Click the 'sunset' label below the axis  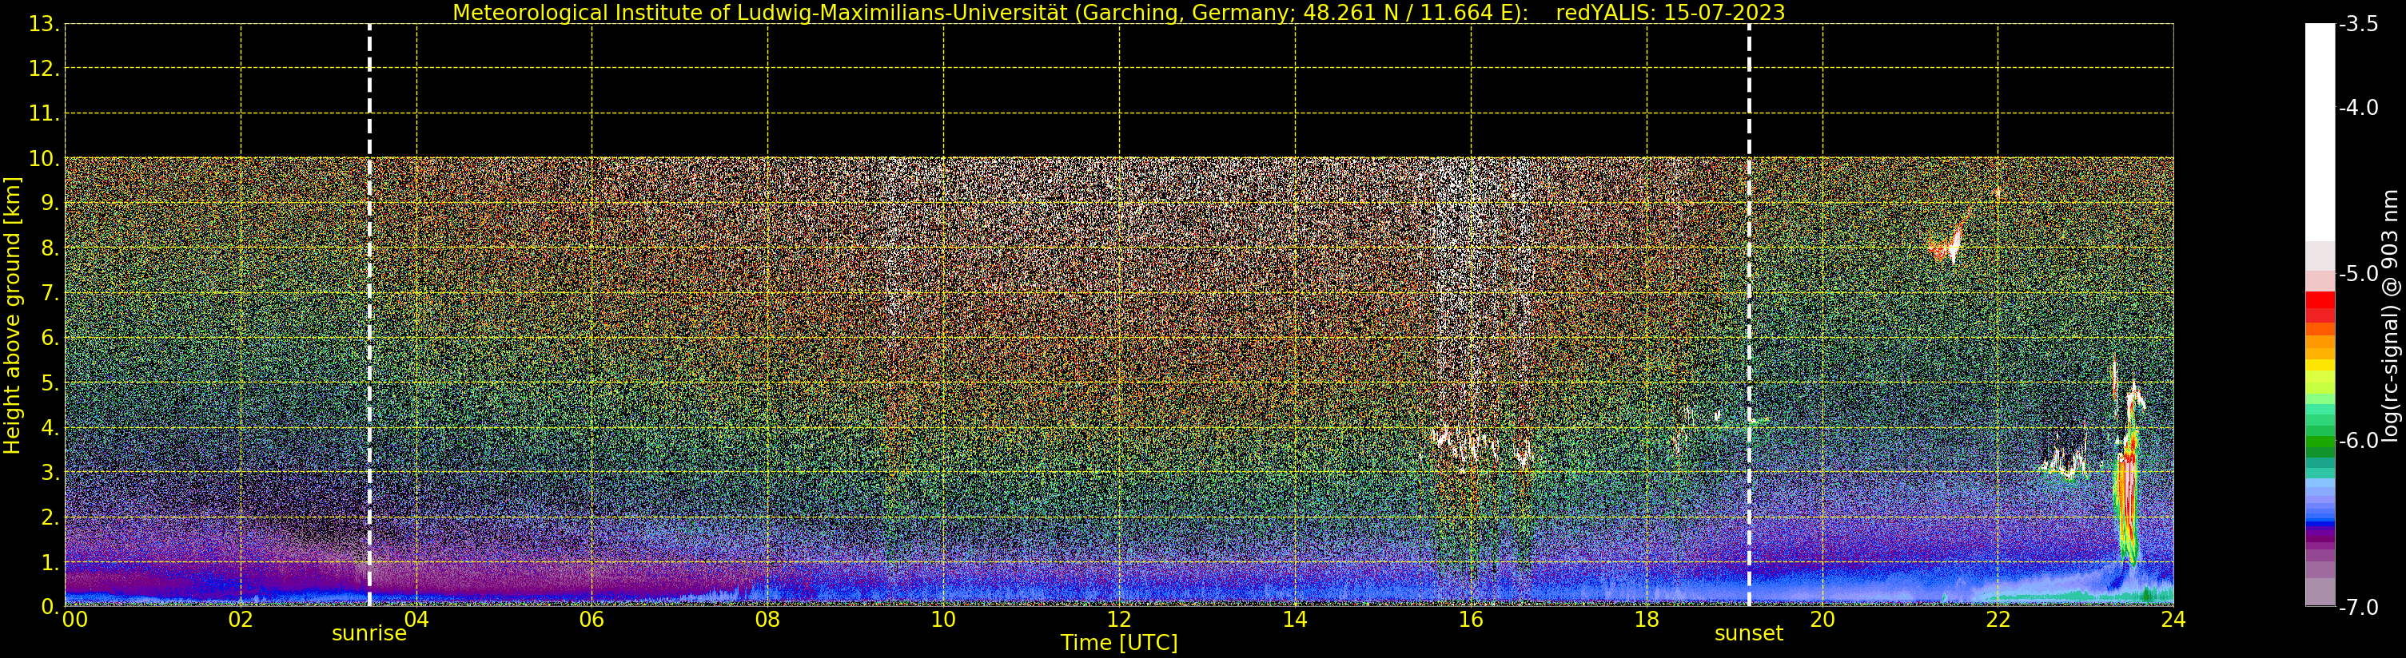pos(1748,634)
